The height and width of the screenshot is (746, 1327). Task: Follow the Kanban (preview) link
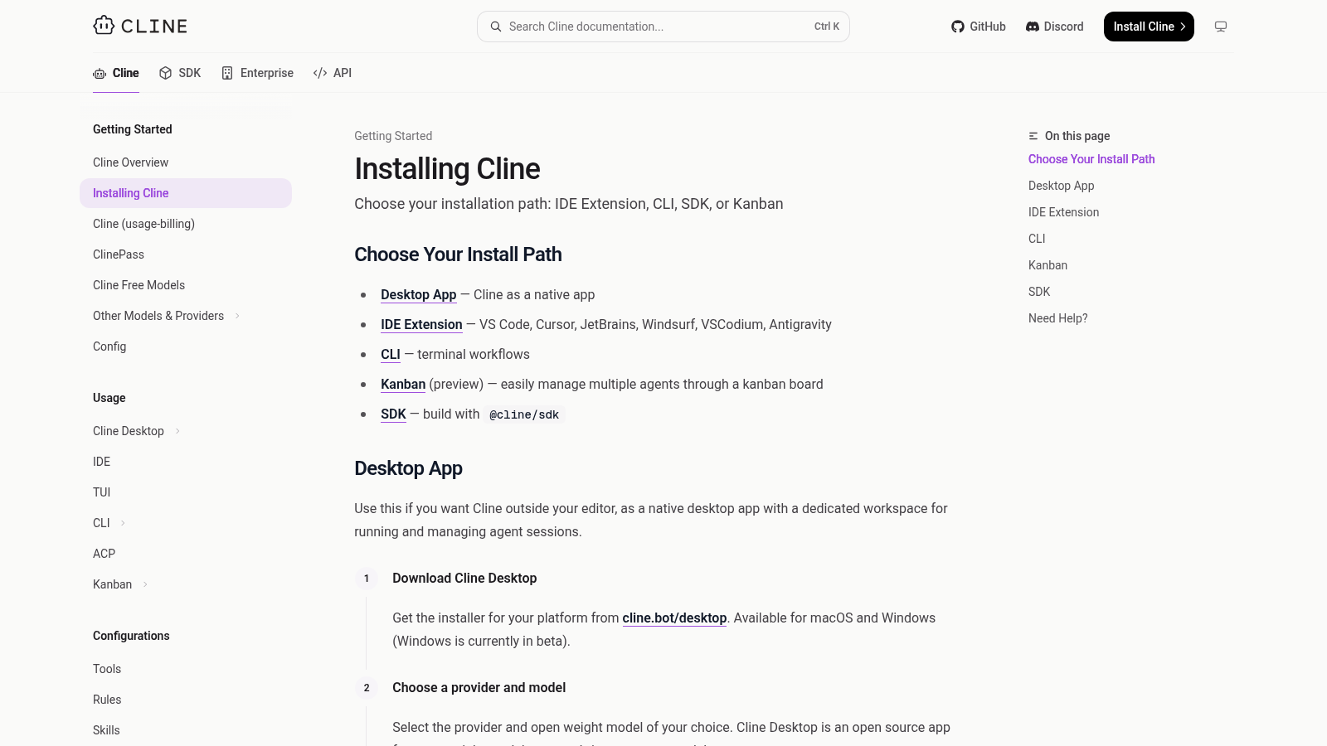point(403,385)
